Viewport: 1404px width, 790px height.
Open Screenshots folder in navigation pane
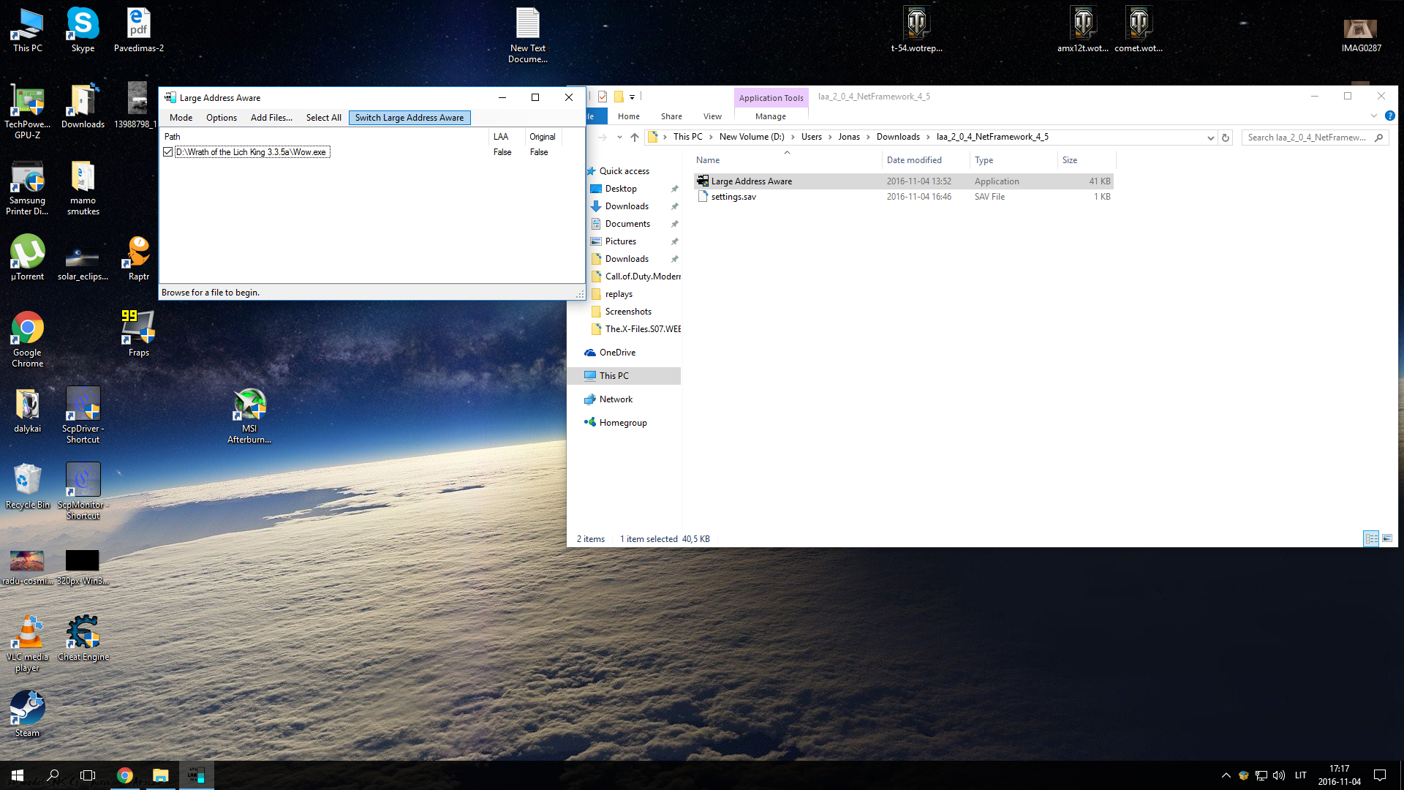(x=628, y=312)
